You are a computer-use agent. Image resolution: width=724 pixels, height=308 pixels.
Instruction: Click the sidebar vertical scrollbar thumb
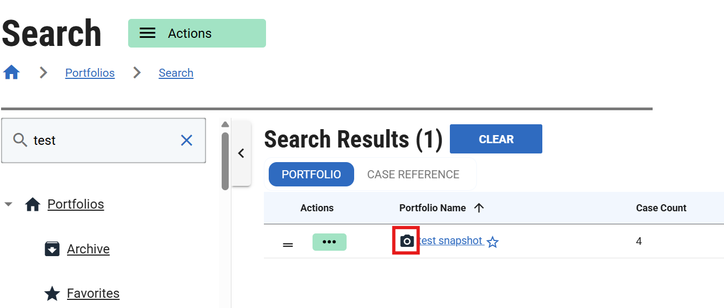tap(225, 161)
